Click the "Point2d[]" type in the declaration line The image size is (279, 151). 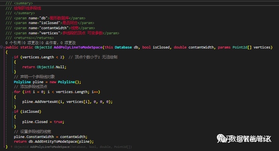click(242, 47)
